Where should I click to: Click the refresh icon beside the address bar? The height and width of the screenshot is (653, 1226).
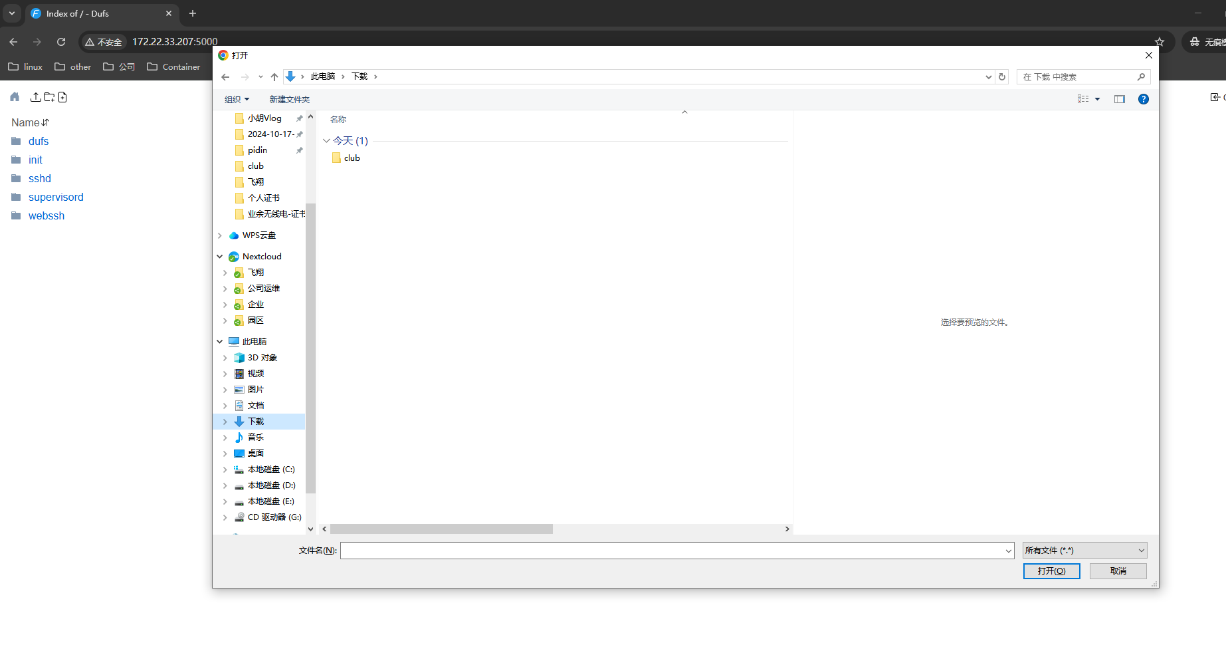click(1002, 77)
